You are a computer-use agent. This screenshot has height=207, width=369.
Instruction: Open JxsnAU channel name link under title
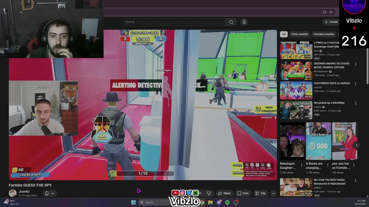click(x=24, y=191)
